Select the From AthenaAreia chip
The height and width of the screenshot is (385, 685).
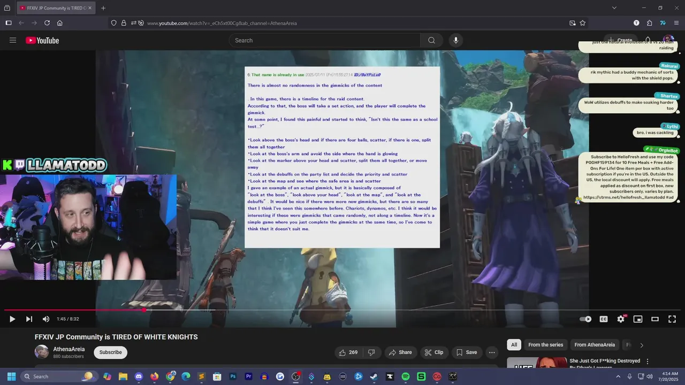(595, 345)
